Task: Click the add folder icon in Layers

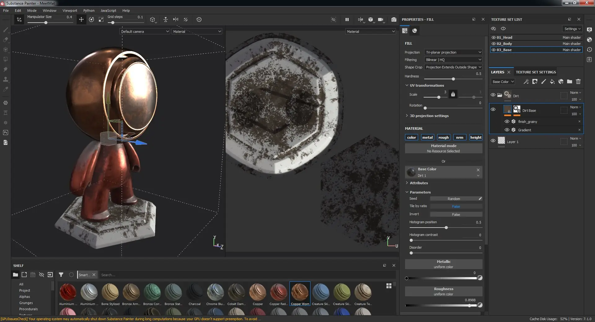Action: click(570, 81)
